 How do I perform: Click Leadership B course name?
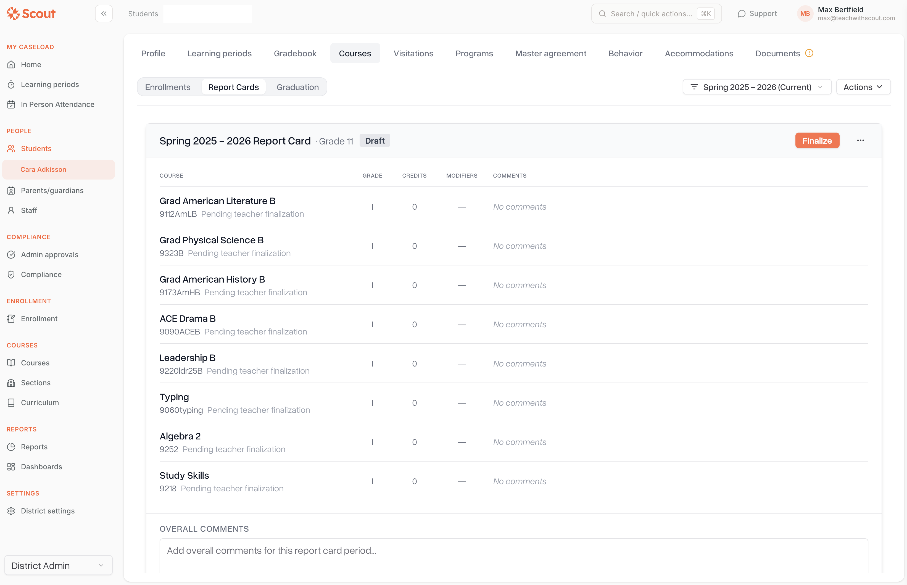tap(188, 358)
